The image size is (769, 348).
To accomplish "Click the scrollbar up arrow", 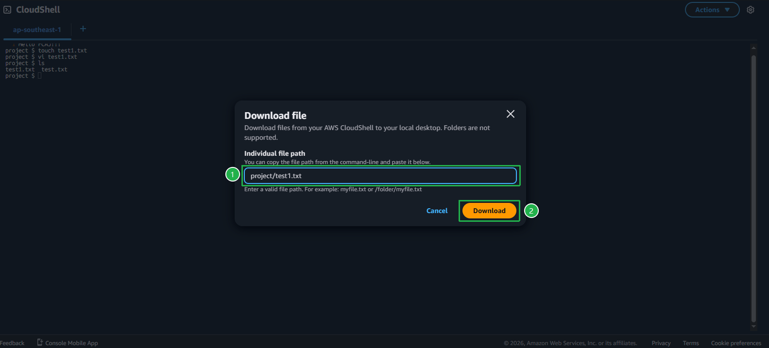I will pyautogui.click(x=753, y=48).
